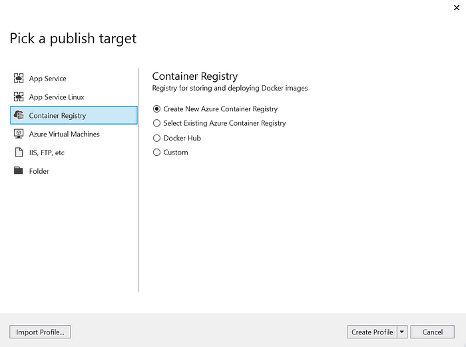Image resolution: width=466 pixels, height=347 pixels.
Task: Select Folder publish target label
Action: 39,171
